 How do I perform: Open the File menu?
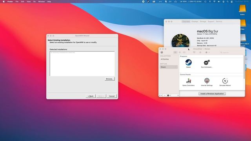(x=17, y=2)
